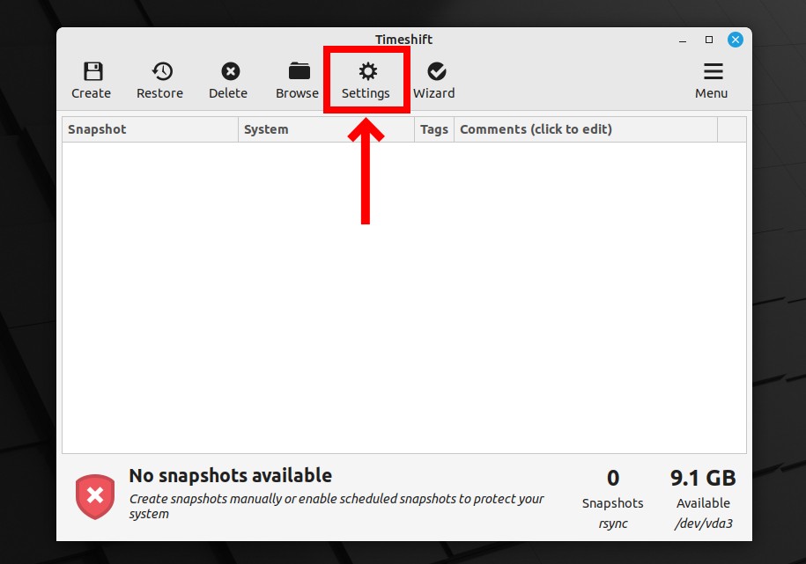Click the rsync mode label

613,524
